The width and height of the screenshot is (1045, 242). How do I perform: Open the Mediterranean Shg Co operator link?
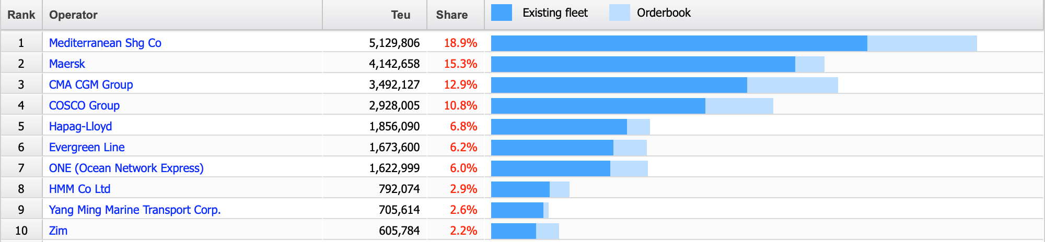pyautogui.click(x=105, y=43)
